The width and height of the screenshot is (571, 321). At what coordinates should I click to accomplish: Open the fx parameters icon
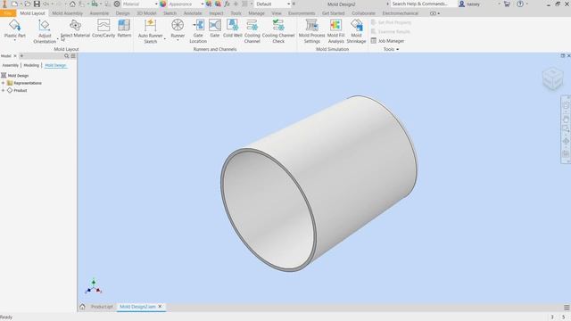coord(227,4)
